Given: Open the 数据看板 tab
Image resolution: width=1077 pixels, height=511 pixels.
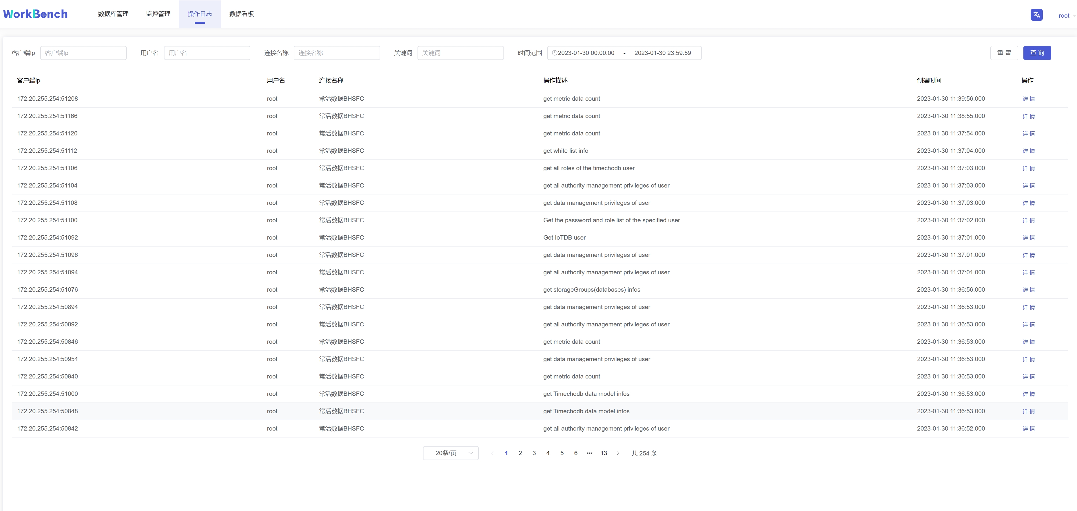Looking at the screenshot, I should [x=241, y=14].
